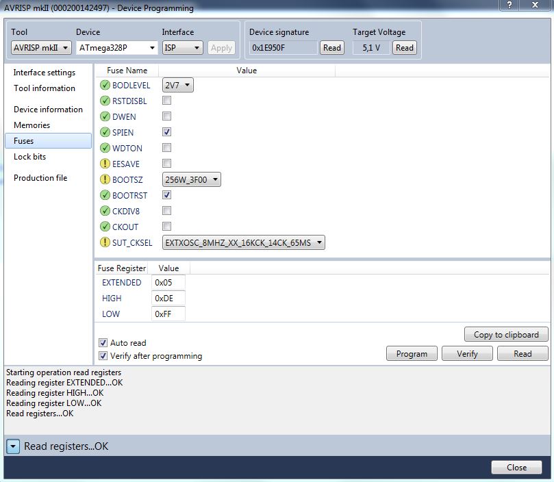The height and width of the screenshot is (482, 554).
Task: Click the yellow warning icon next to BOOTSZ
Action: pyautogui.click(x=105, y=179)
